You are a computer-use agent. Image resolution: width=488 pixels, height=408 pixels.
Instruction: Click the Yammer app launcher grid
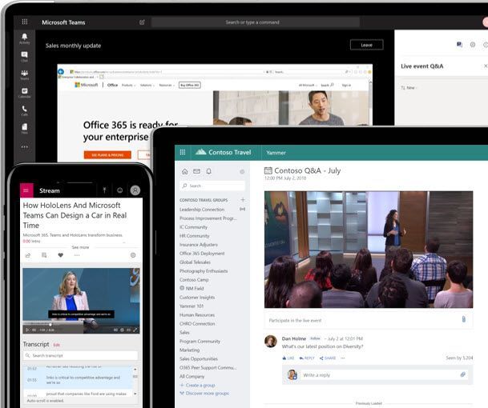click(x=183, y=152)
